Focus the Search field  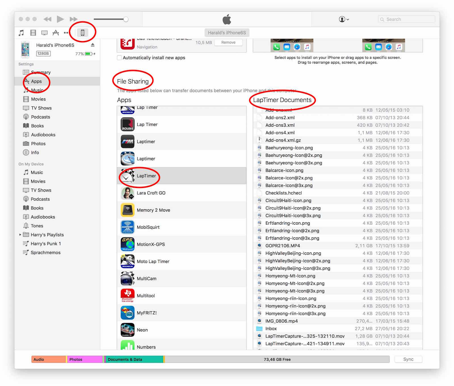[406, 19]
